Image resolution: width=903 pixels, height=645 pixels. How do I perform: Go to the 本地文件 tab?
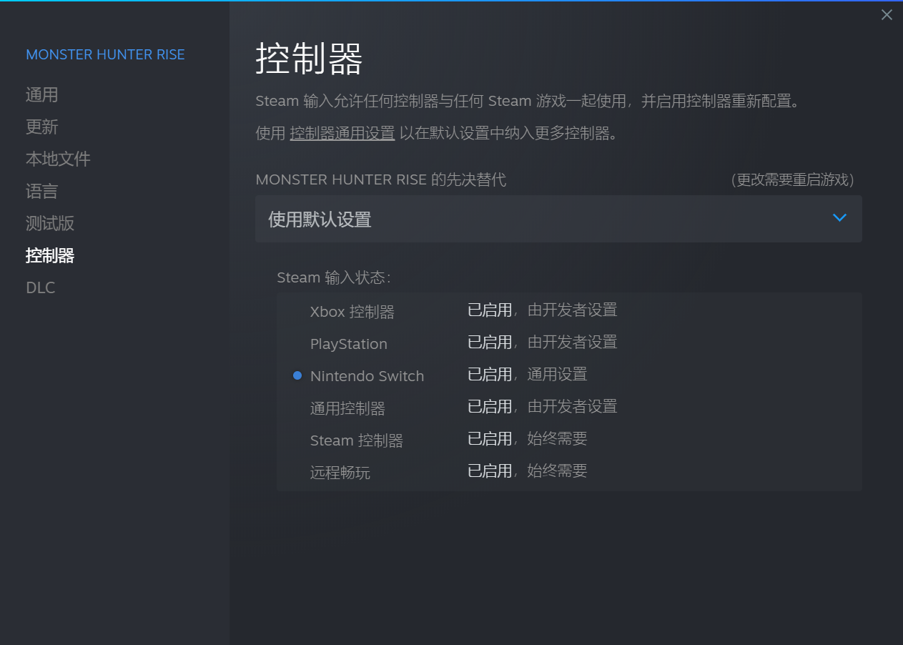[x=58, y=159]
